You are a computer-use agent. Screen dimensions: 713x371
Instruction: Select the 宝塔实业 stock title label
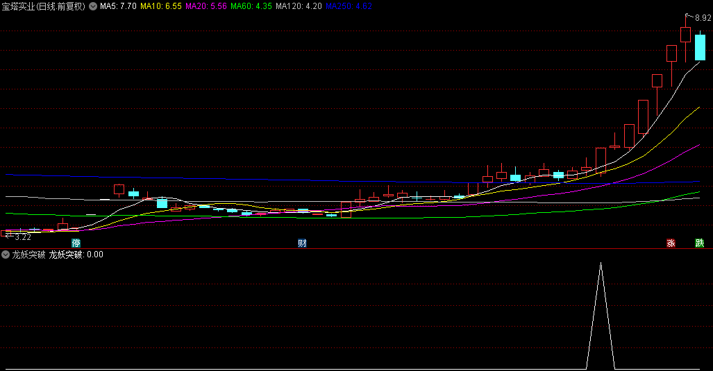pyautogui.click(x=43, y=6)
